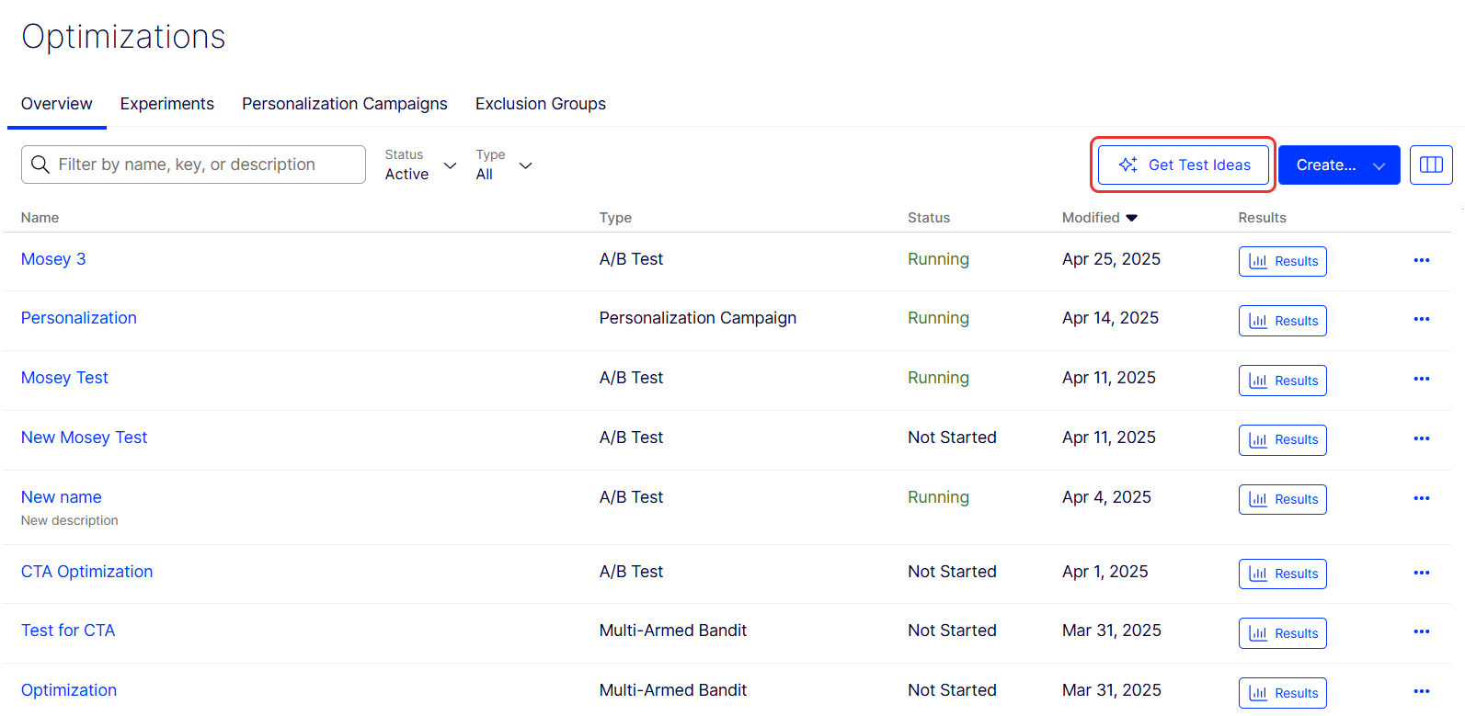This screenshot has height=716, width=1465.
Task: Switch to the Experiments tab
Action: (x=166, y=104)
